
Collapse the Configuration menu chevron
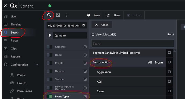point(37,64)
